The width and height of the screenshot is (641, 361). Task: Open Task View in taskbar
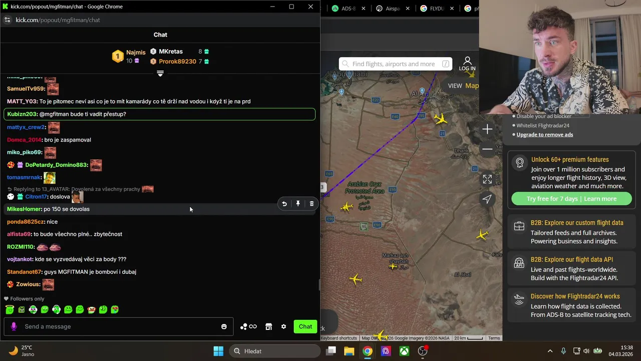click(331, 351)
